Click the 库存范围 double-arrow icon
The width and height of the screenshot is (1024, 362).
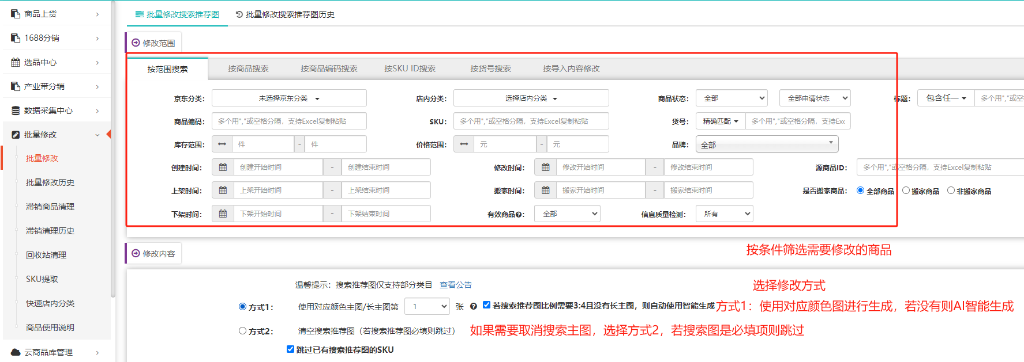(222, 144)
